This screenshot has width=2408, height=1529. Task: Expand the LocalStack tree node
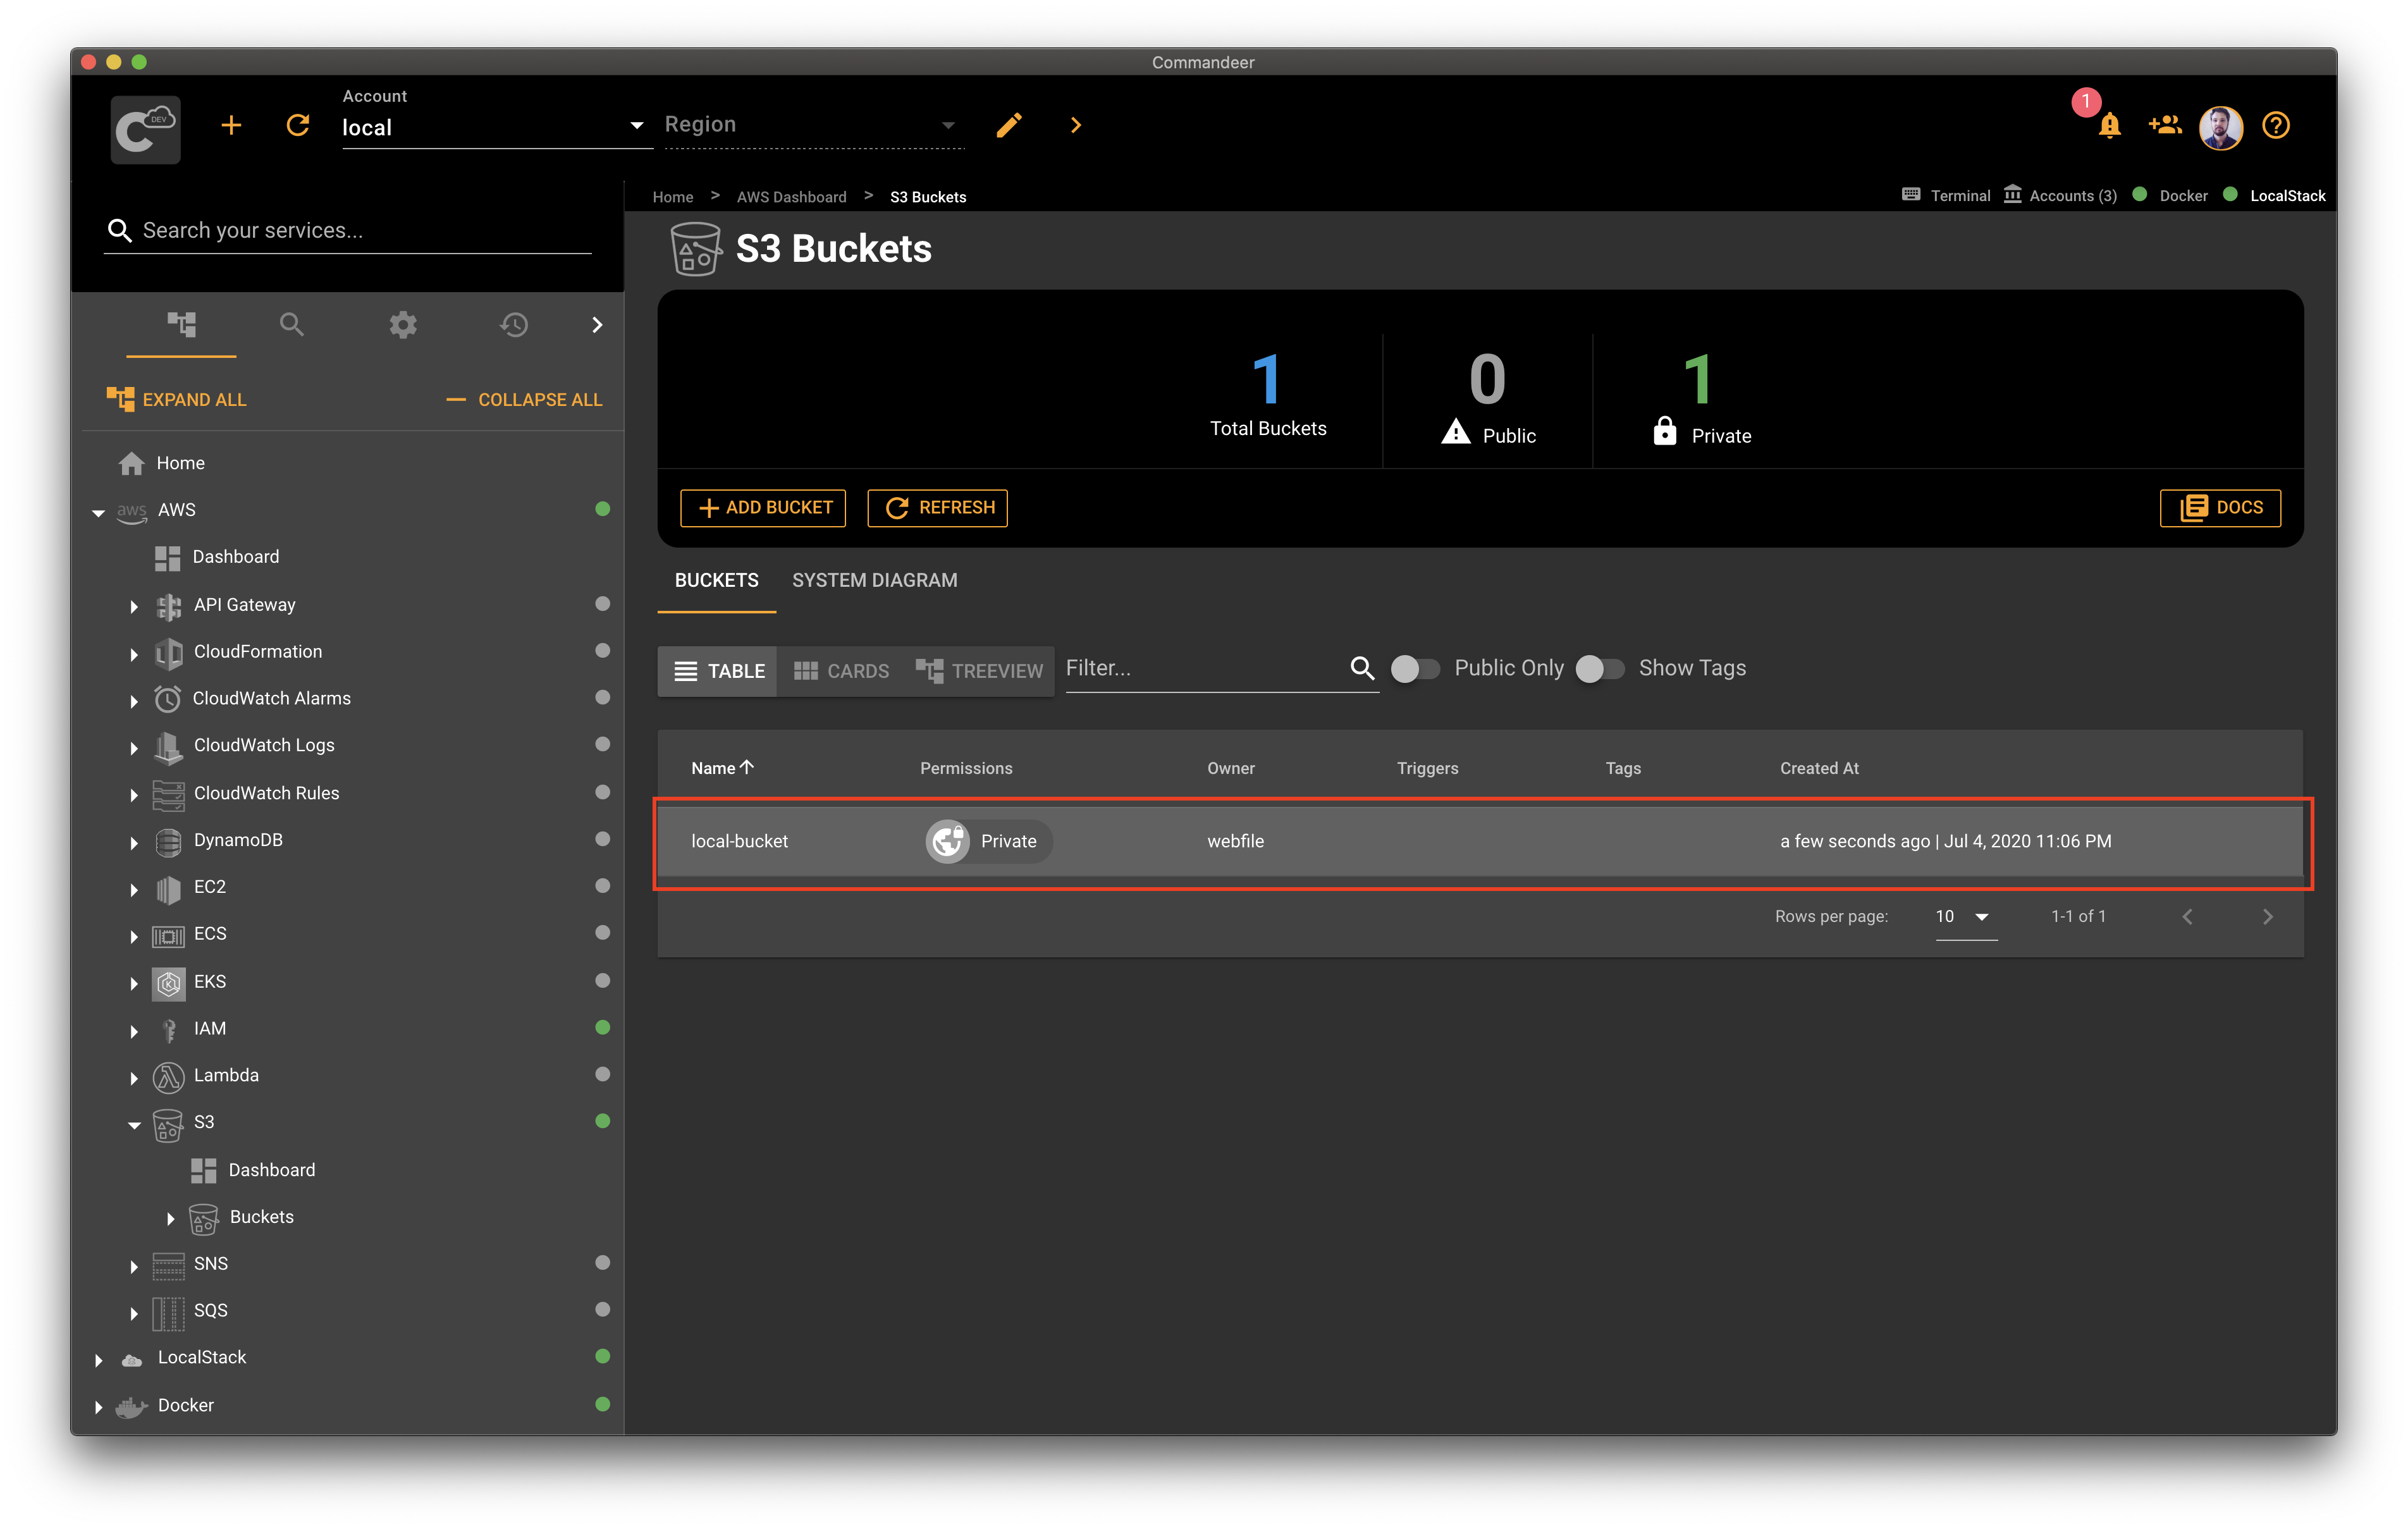(x=98, y=1360)
